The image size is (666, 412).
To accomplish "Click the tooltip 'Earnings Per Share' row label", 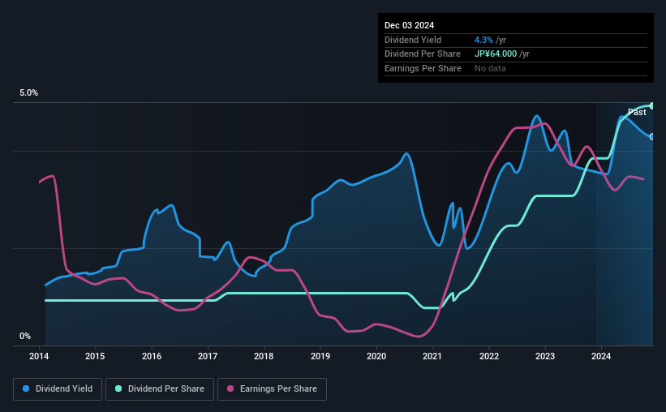I will [423, 68].
